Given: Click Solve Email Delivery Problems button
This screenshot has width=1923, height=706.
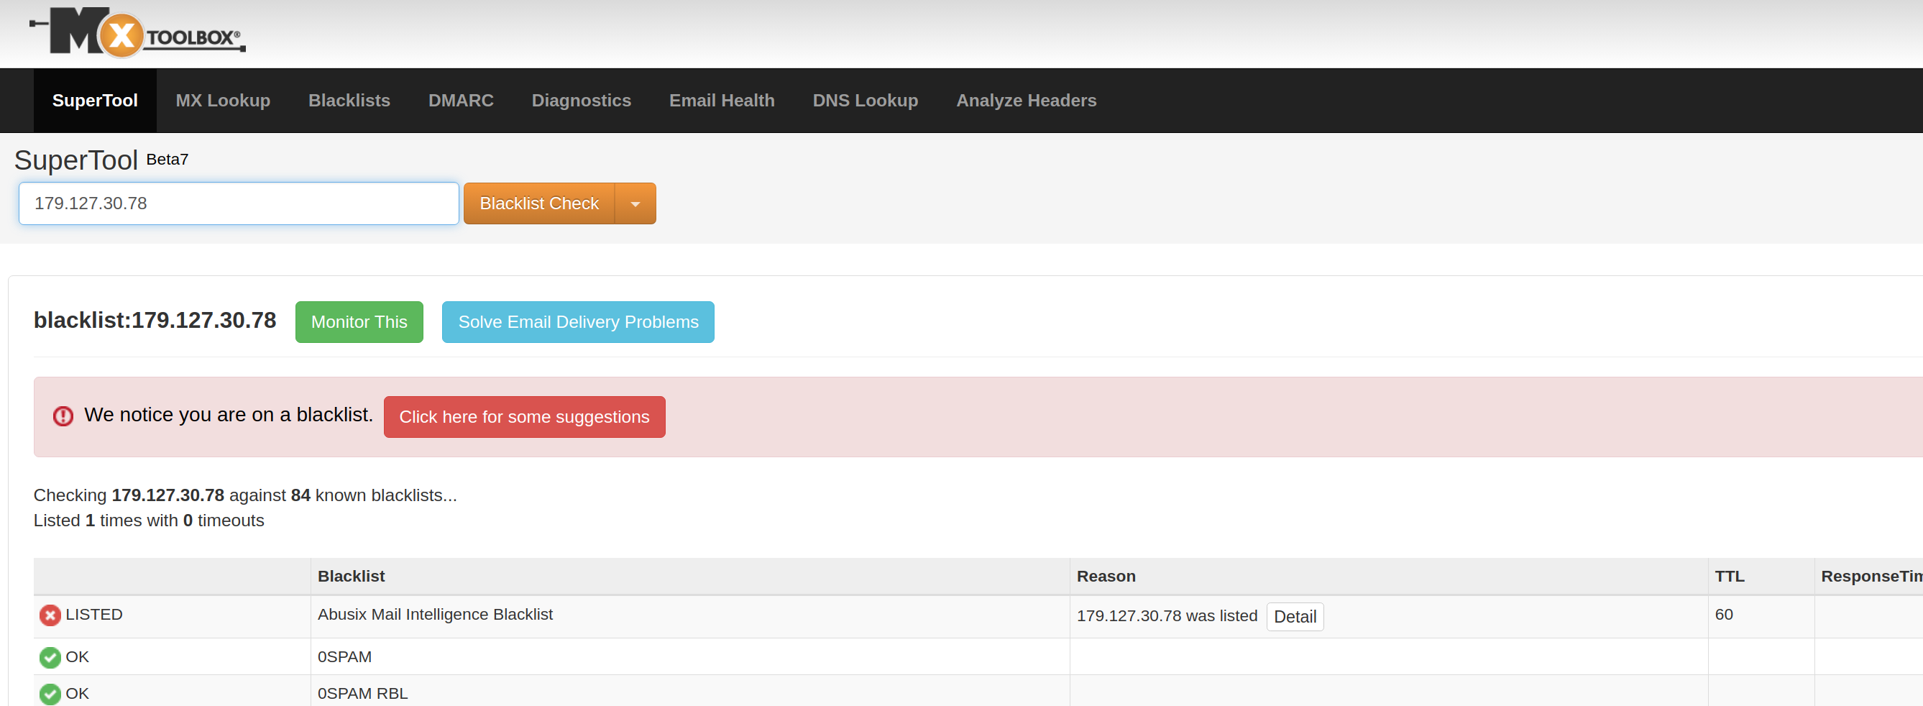Looking at the screenshot, I should tap(579, 322).
